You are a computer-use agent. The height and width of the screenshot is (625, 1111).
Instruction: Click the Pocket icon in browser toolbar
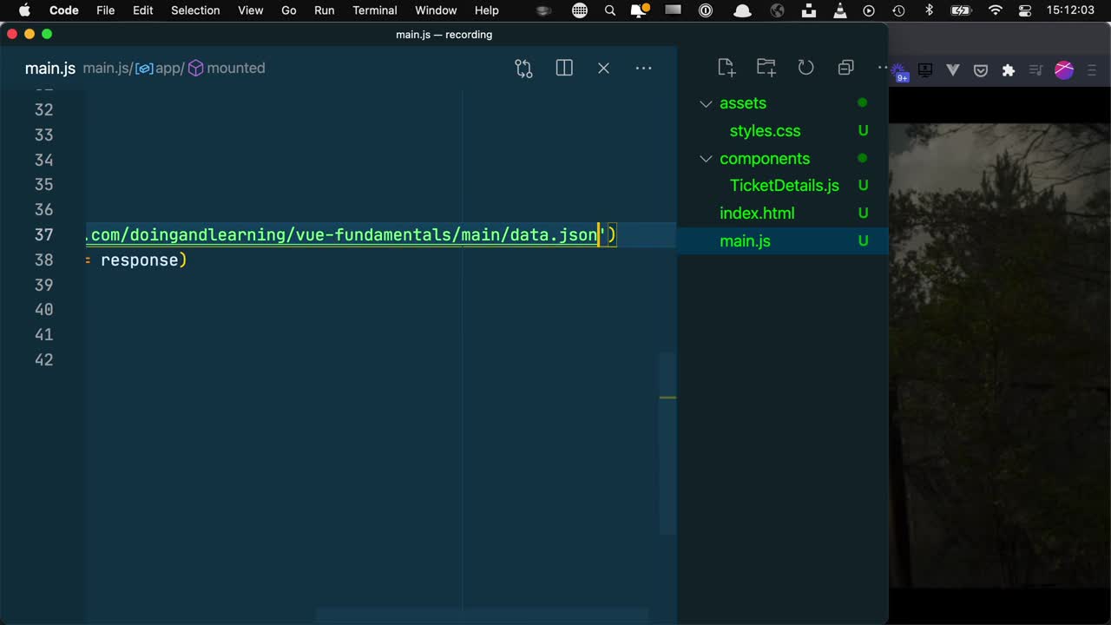click(981, 70)
